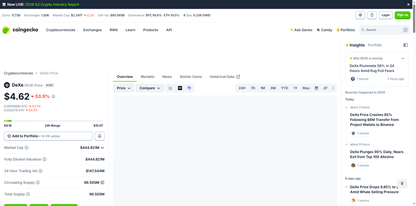Screen dimensions: 416x206
Task: Click Cryptocurrencies in the breadcrumb
Action: (18, 73)
